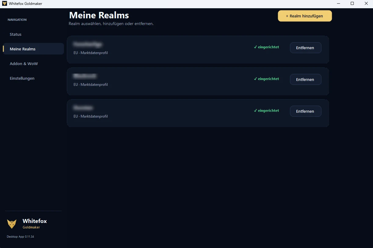Open the Status navigation page
Viewport: 373px width, 248px height.
coord(34,34)
